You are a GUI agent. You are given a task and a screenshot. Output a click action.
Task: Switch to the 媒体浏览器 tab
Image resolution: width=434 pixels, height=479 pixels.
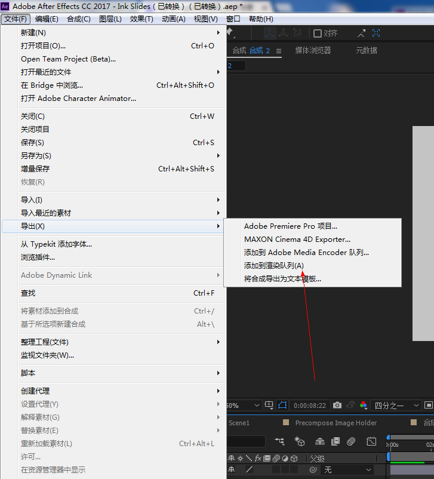coord(313,50)
